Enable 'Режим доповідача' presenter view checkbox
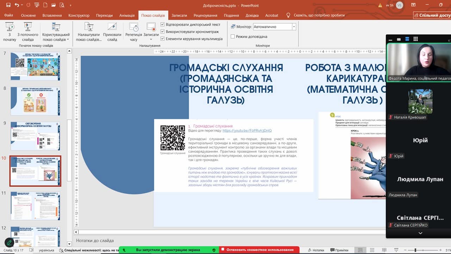This screenshot has height=254, width=451. (233, 37)
